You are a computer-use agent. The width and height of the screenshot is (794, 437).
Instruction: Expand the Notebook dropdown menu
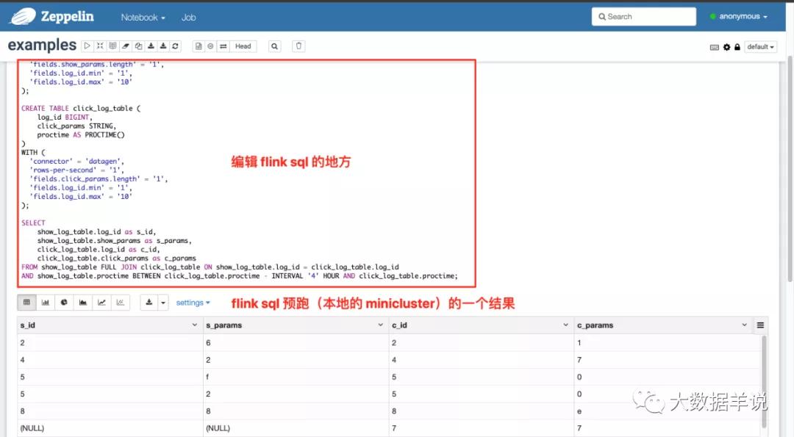143,17
